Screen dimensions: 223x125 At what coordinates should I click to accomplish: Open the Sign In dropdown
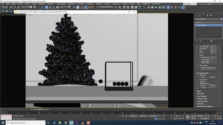190,4
